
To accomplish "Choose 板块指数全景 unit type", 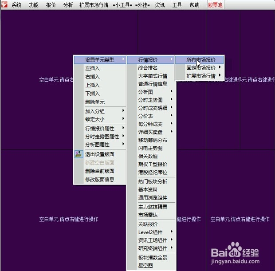I will tap(151, 258).
